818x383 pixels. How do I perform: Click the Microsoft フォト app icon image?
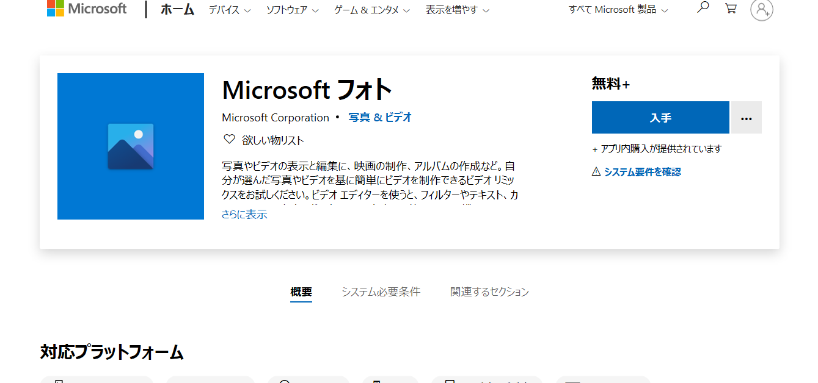click(x=131, y=146)
